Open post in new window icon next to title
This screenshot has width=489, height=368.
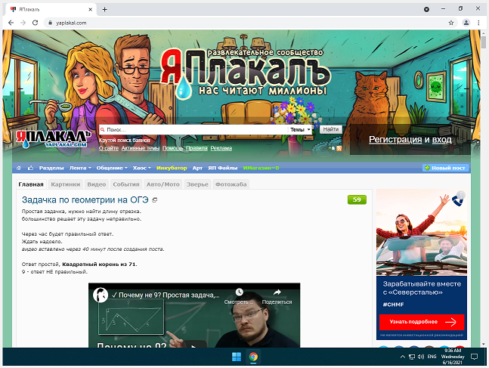[x=155, y=200]
